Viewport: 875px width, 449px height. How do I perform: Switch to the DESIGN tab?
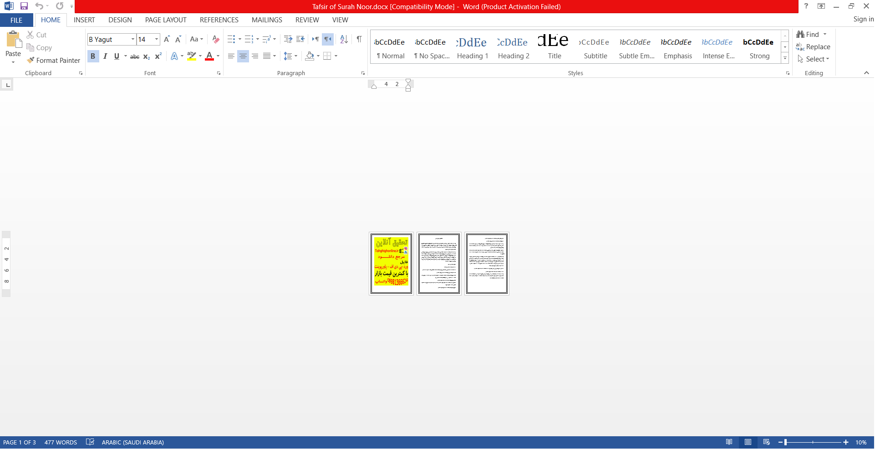120,20
